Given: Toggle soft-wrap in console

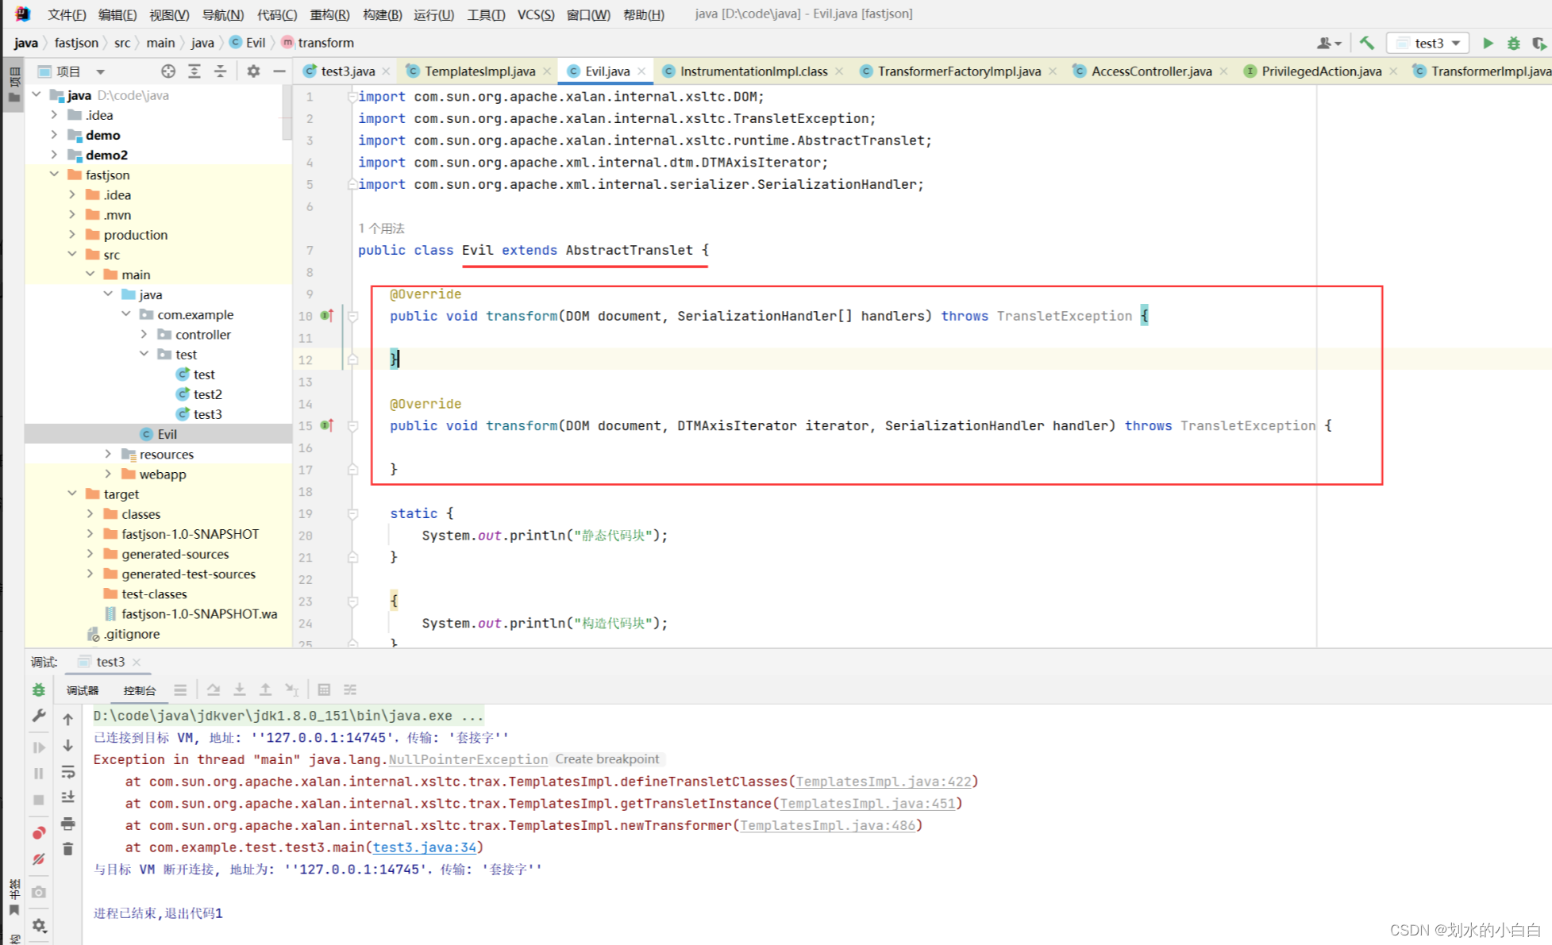Looking at the screenshot, I should [68, 772].
